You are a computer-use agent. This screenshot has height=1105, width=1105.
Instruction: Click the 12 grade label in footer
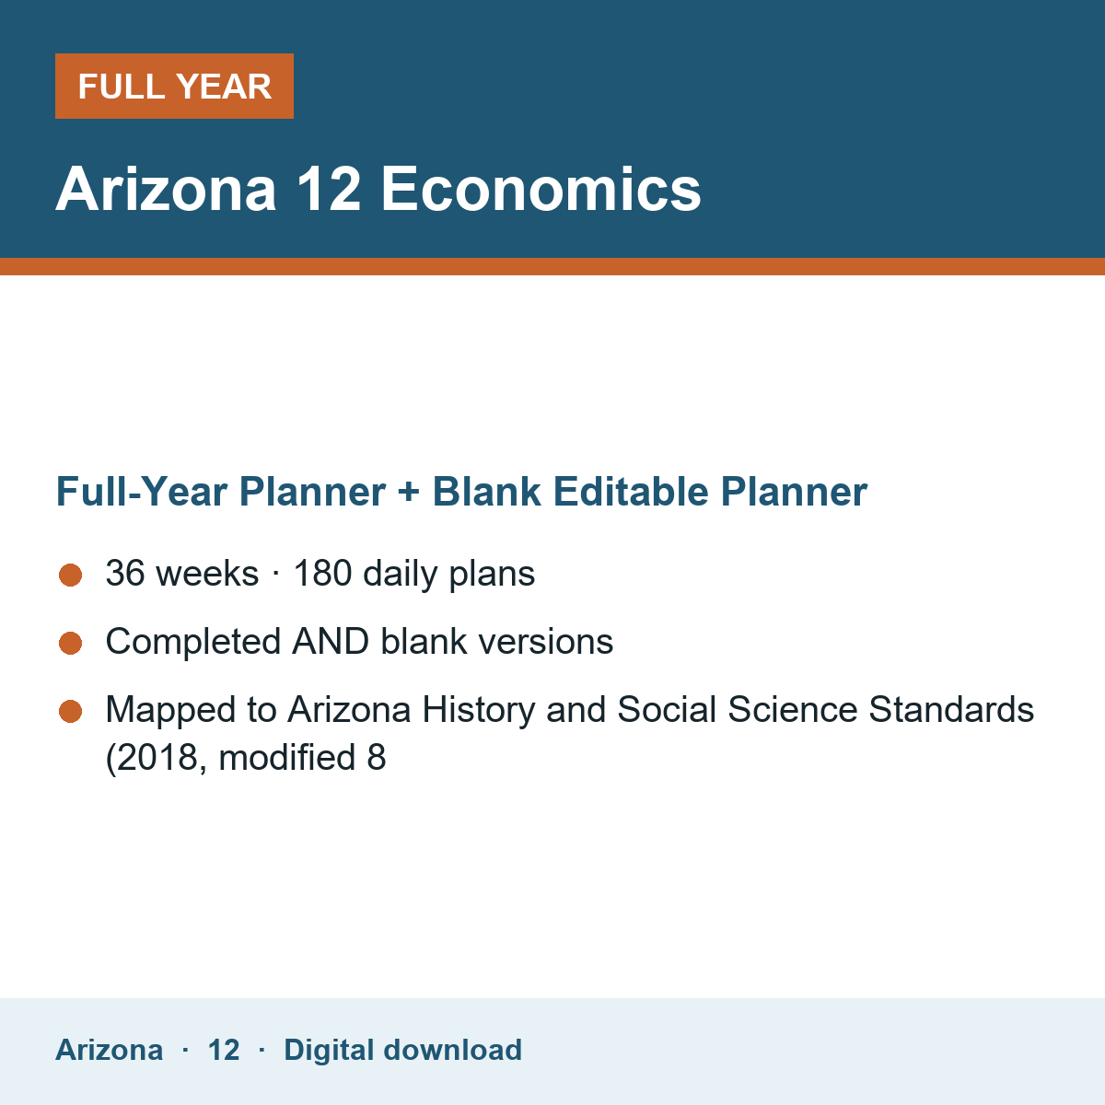(224, 1050)
